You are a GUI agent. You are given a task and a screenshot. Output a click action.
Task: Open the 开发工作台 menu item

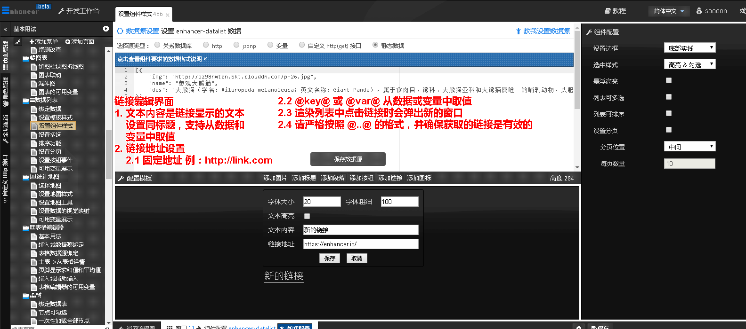pyautogui.click(x=79, y=11)
